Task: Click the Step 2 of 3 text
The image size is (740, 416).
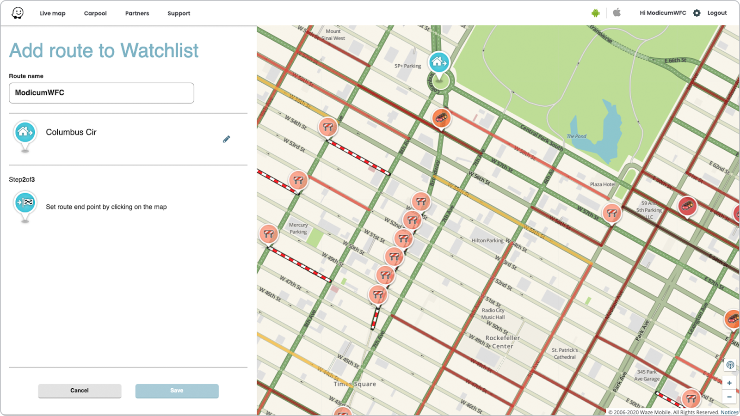Action: tap(22, 179)
